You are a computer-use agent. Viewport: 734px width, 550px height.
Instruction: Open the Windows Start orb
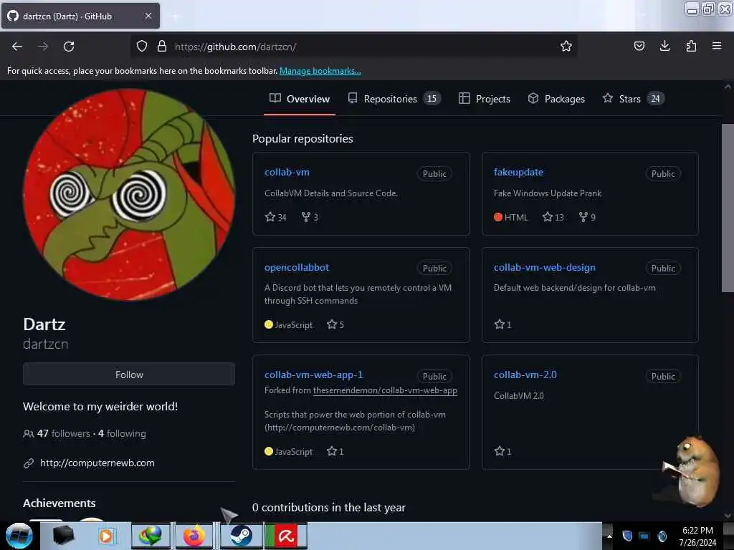pos(19,536)
